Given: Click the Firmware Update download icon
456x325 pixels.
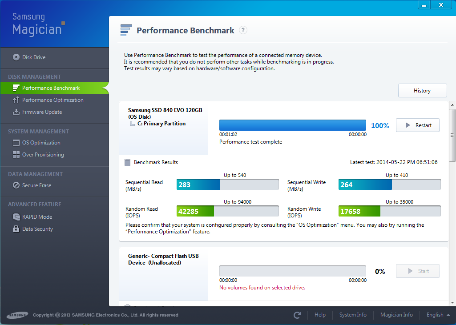Looking at the screenshot, I should point(16,112).
